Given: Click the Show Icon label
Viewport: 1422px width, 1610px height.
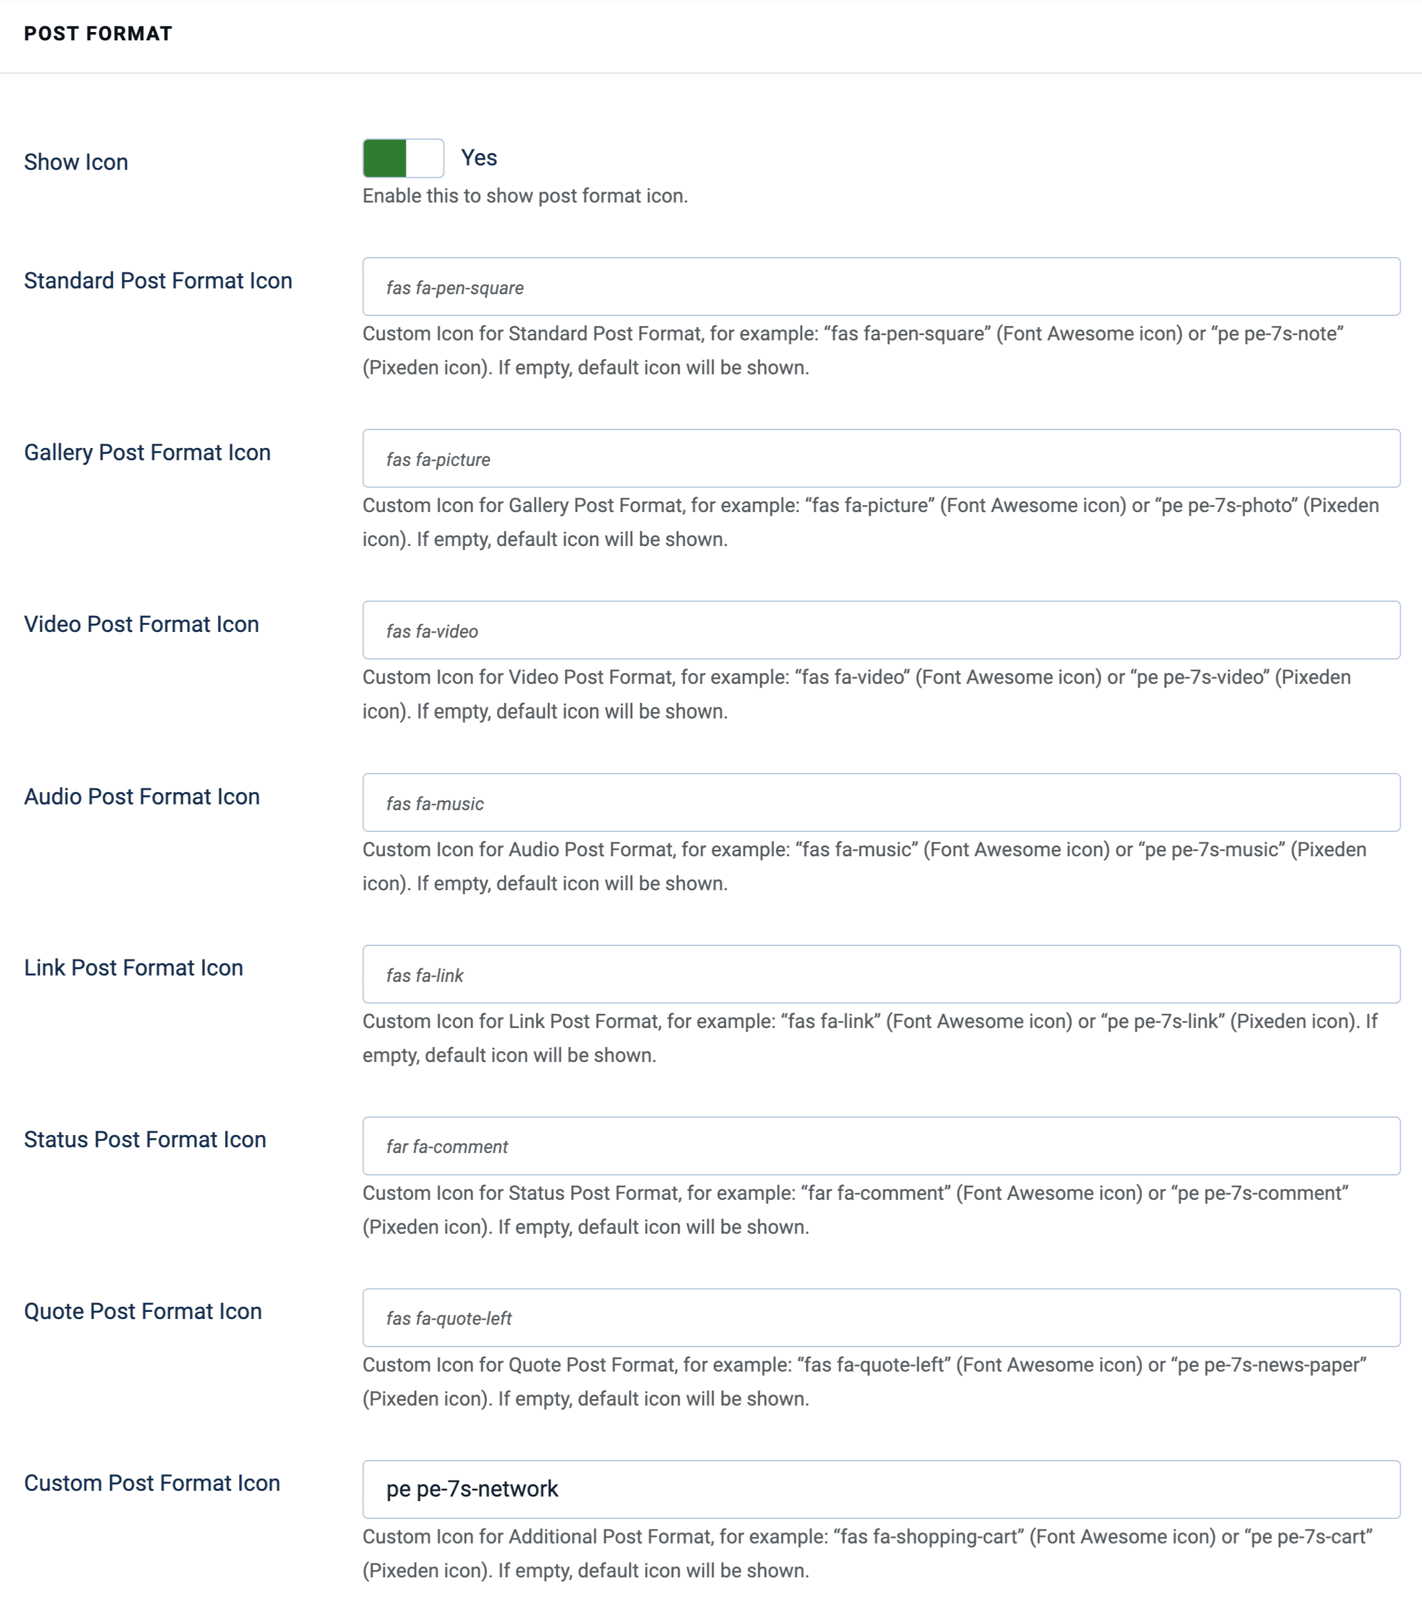Looking at the screenshot, I should 76,162.
